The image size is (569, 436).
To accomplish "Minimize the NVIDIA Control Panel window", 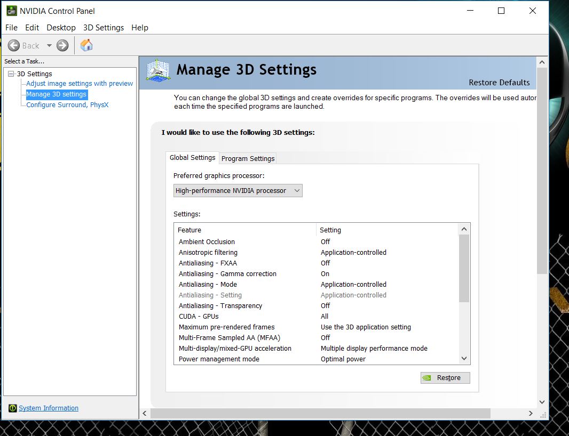I will [x=470, y=11].
